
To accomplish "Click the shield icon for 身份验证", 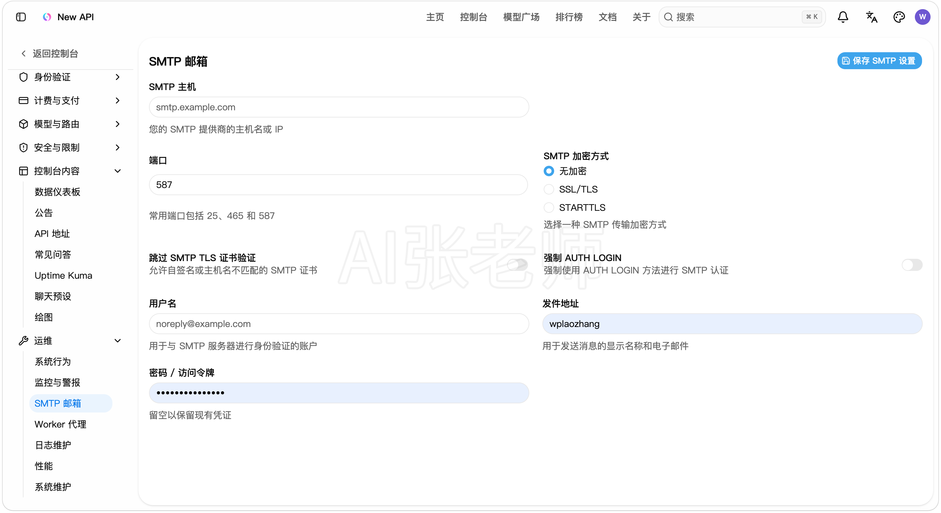I will [x=24, y=77].
